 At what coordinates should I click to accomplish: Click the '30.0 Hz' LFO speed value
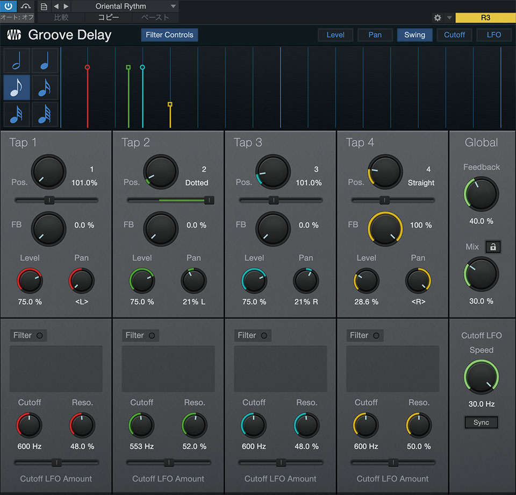point(481,404)
